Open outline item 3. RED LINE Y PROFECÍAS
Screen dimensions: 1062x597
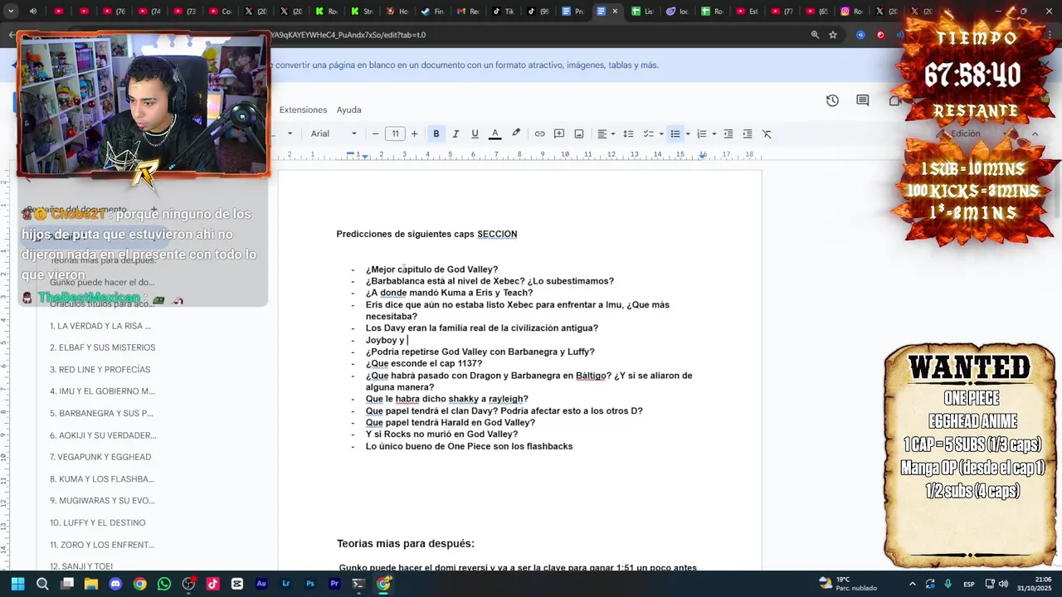(100, 369)
